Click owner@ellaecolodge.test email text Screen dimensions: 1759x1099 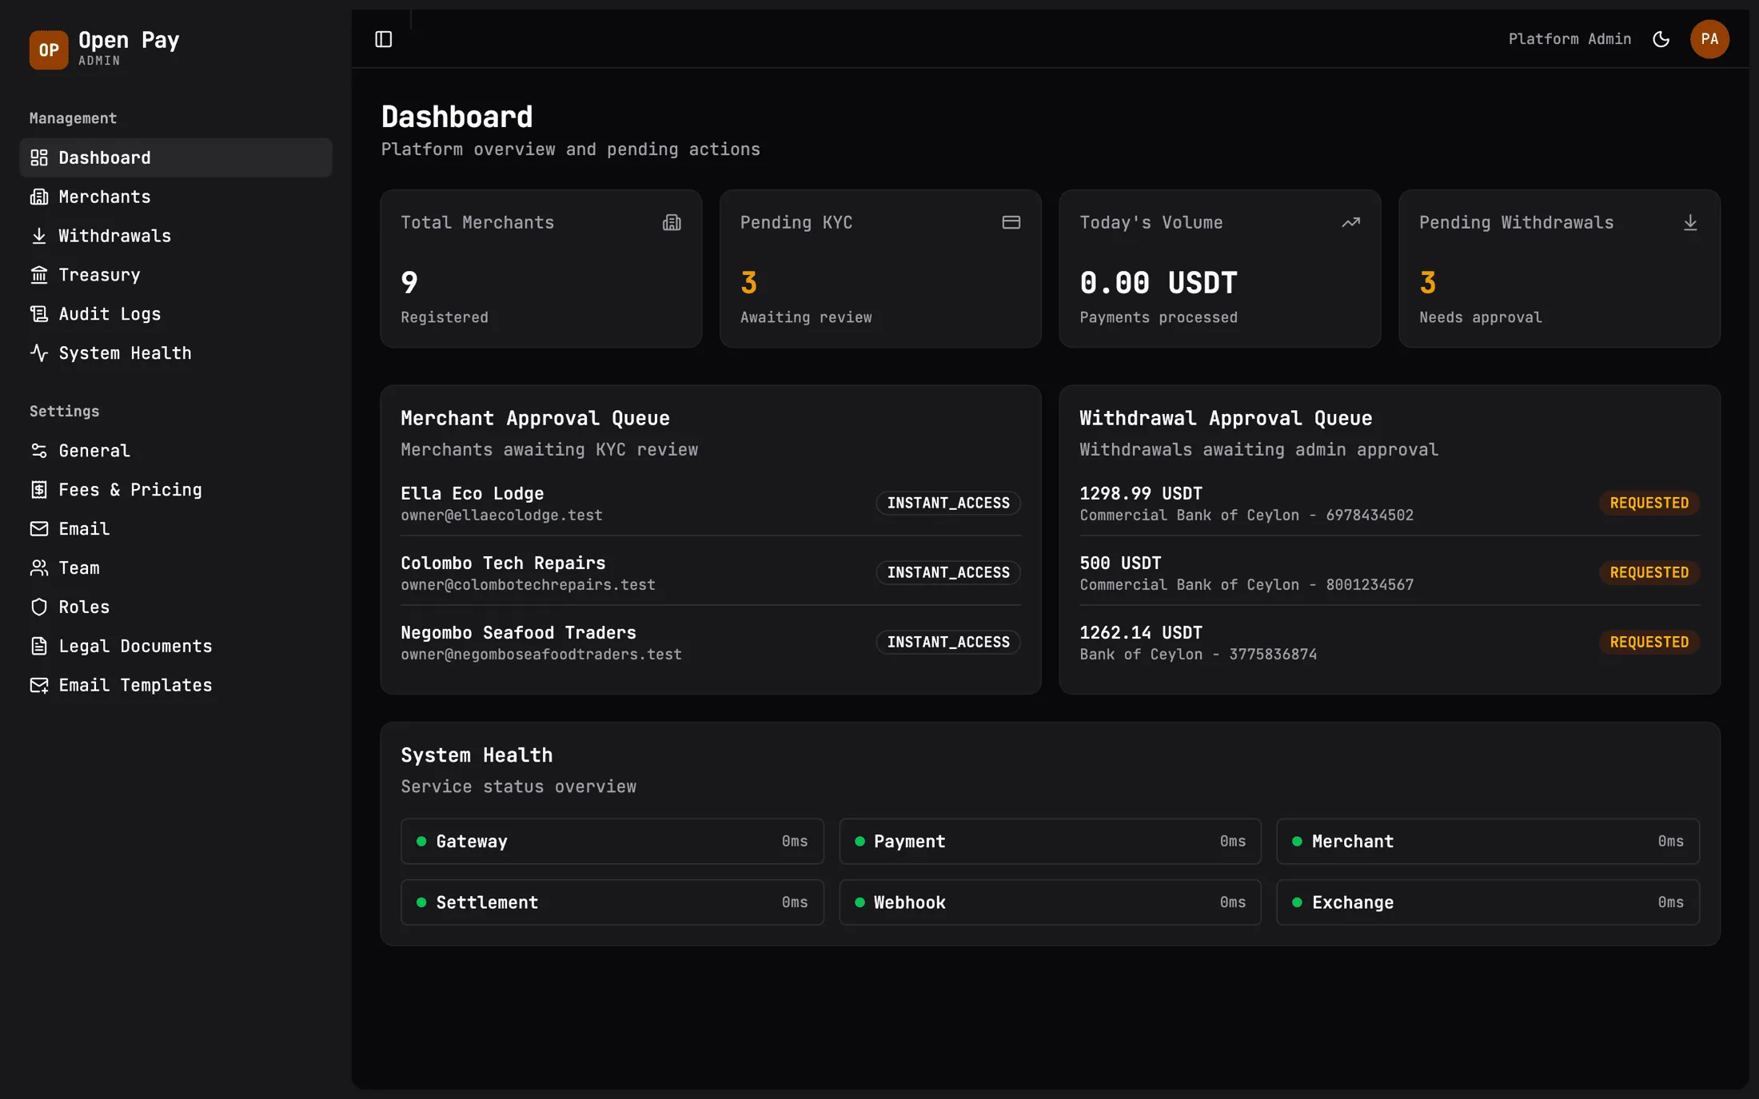(501, 516)
